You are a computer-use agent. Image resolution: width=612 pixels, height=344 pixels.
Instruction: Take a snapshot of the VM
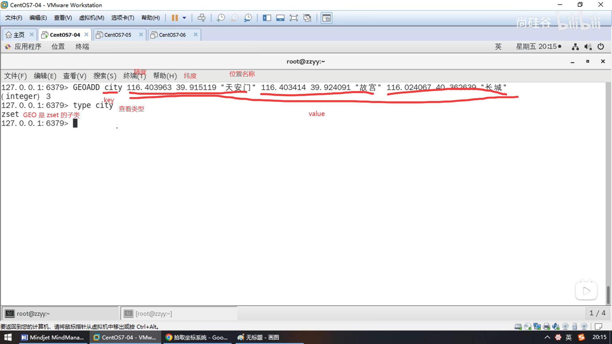tap(221, 18)
